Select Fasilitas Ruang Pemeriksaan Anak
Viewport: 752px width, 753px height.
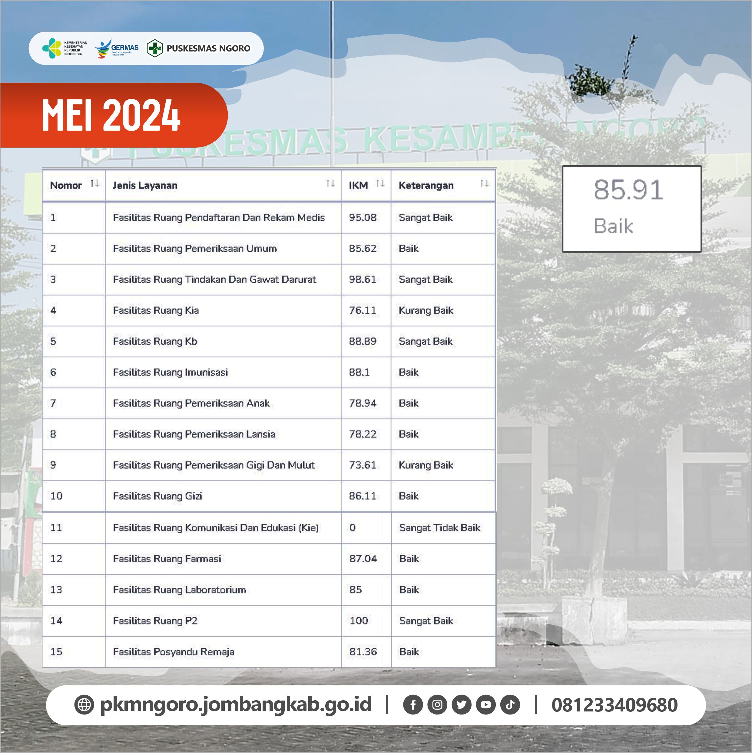click(x=191, y=403)
